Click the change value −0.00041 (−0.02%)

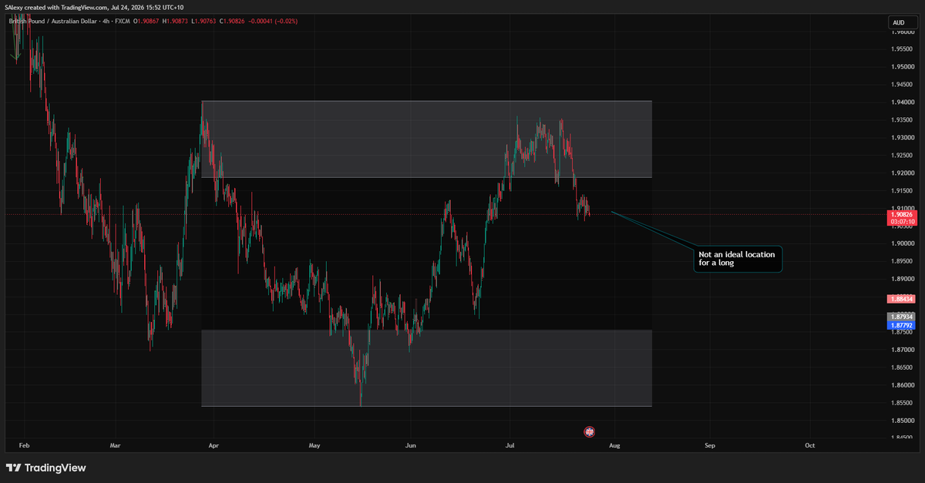[x=274, y=21]
